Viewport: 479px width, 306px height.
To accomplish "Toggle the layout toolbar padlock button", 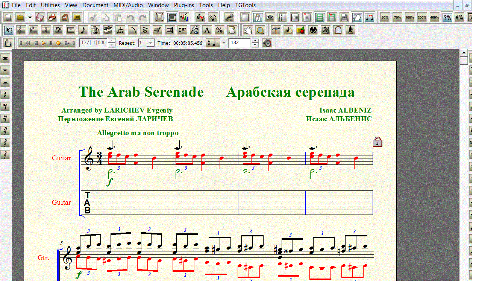I will [x=258, y=17].
